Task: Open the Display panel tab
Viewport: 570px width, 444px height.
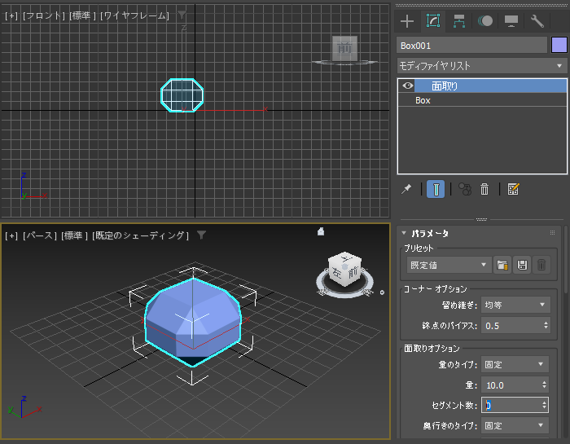Action: 511,21
